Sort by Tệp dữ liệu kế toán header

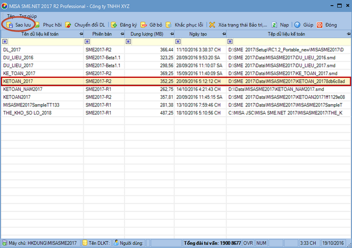coord(286,34)
